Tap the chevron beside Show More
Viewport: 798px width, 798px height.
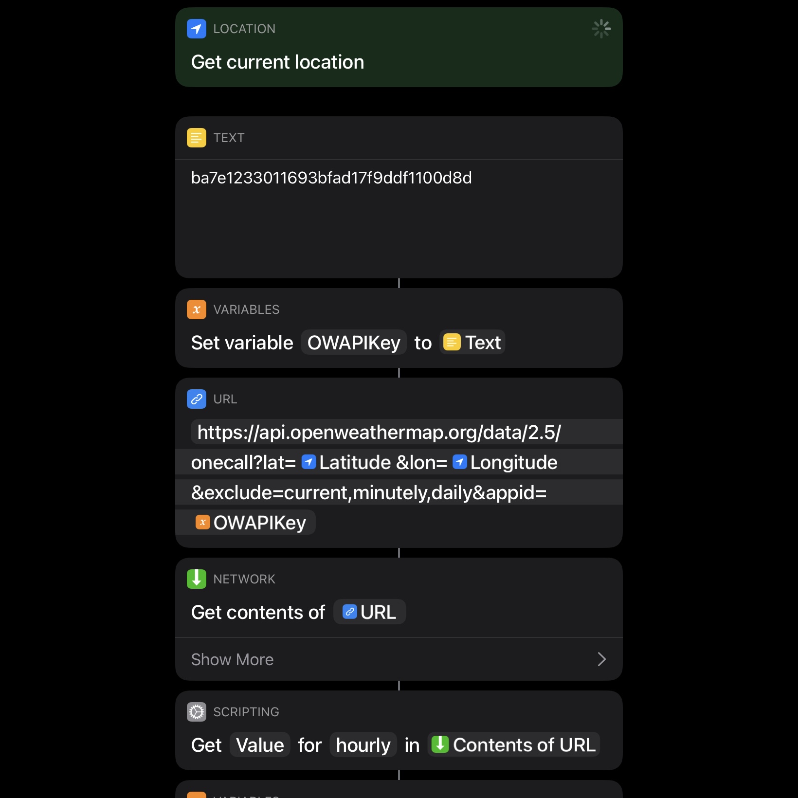point(602,659)
